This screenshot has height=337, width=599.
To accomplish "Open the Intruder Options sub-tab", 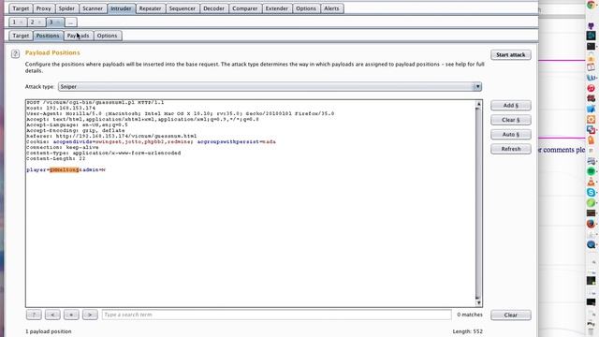I will pyautogui.click(x=107, y=36).
